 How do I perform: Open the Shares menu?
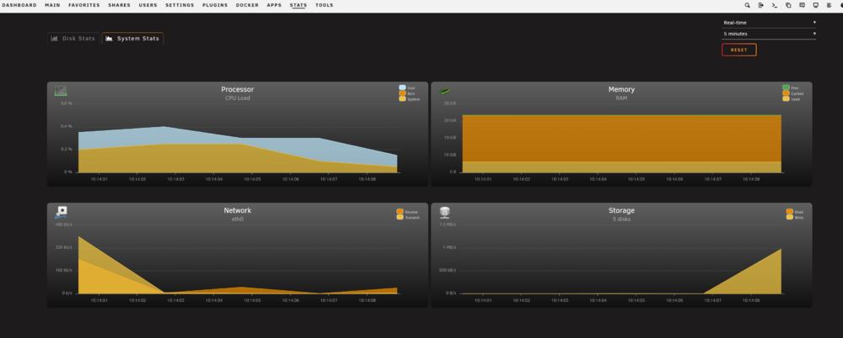(x=120, y=5)
